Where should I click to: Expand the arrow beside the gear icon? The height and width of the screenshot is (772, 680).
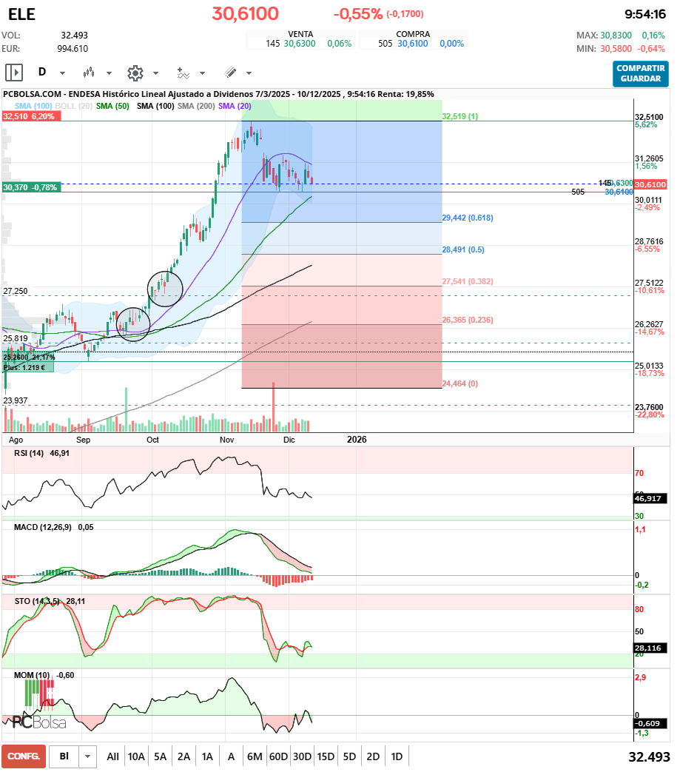155,73
